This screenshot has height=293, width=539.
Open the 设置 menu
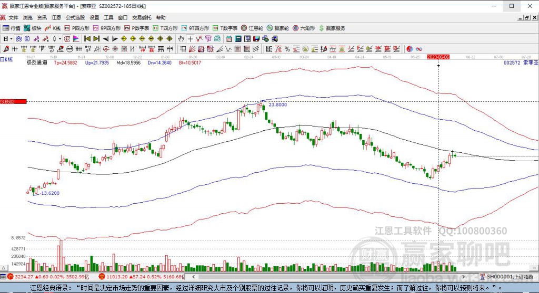coord(94,17)
